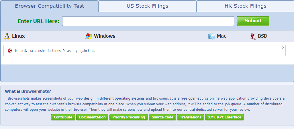Viewport: 294px width, 129px height.
Task: Click the red error circle icon
Action: pyautogui.click(x=10, y=51)
